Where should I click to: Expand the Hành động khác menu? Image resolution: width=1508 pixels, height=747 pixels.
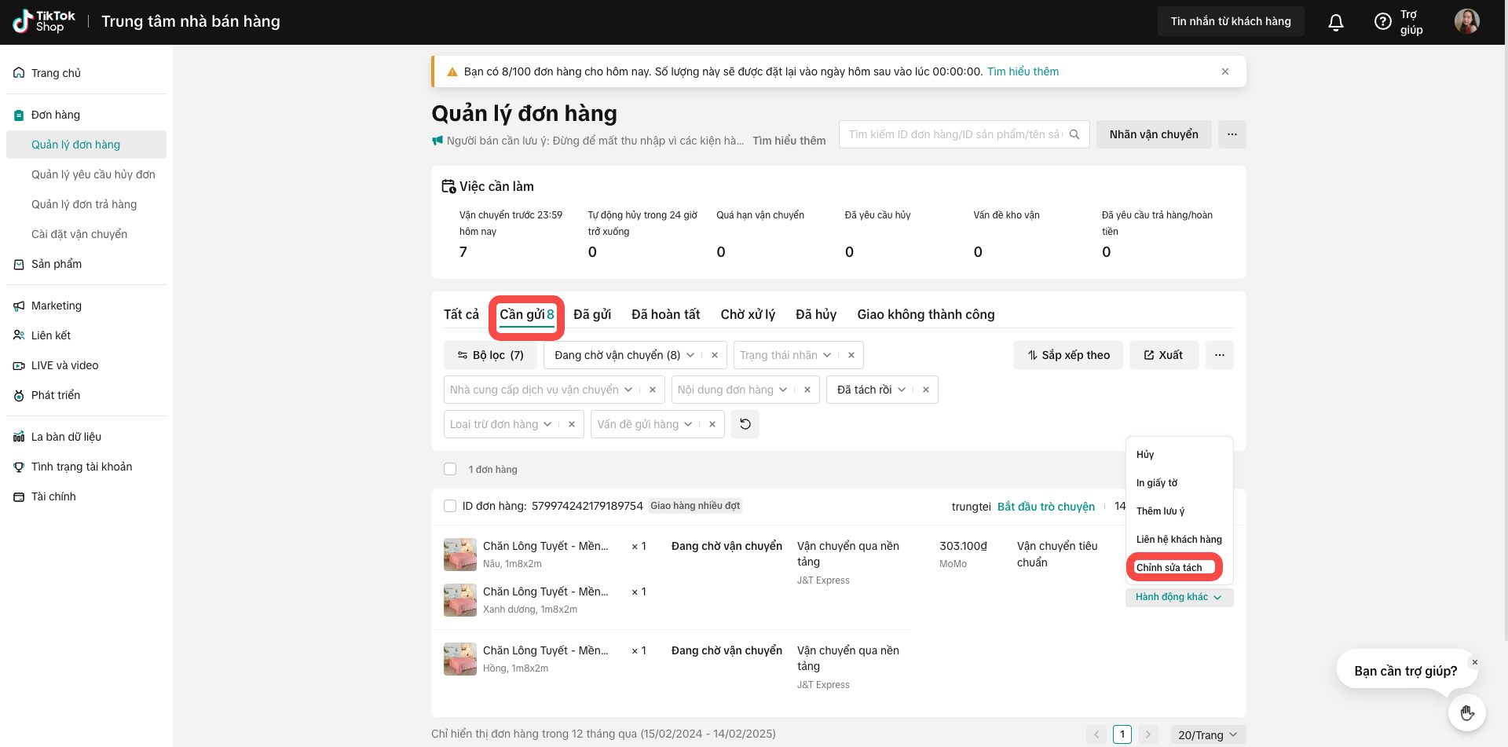click(x=1178, y=597)
